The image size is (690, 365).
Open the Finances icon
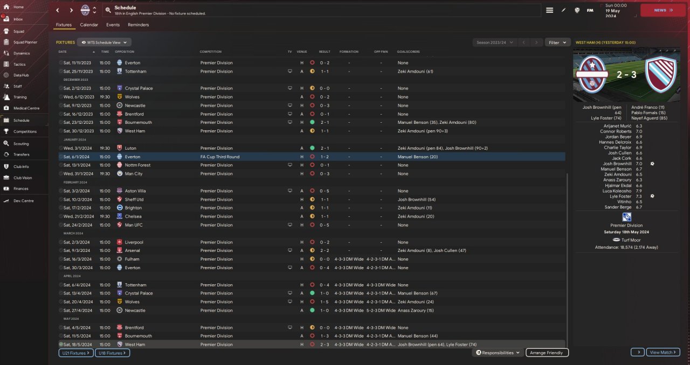pyautogui.click(x=6, y=188)
